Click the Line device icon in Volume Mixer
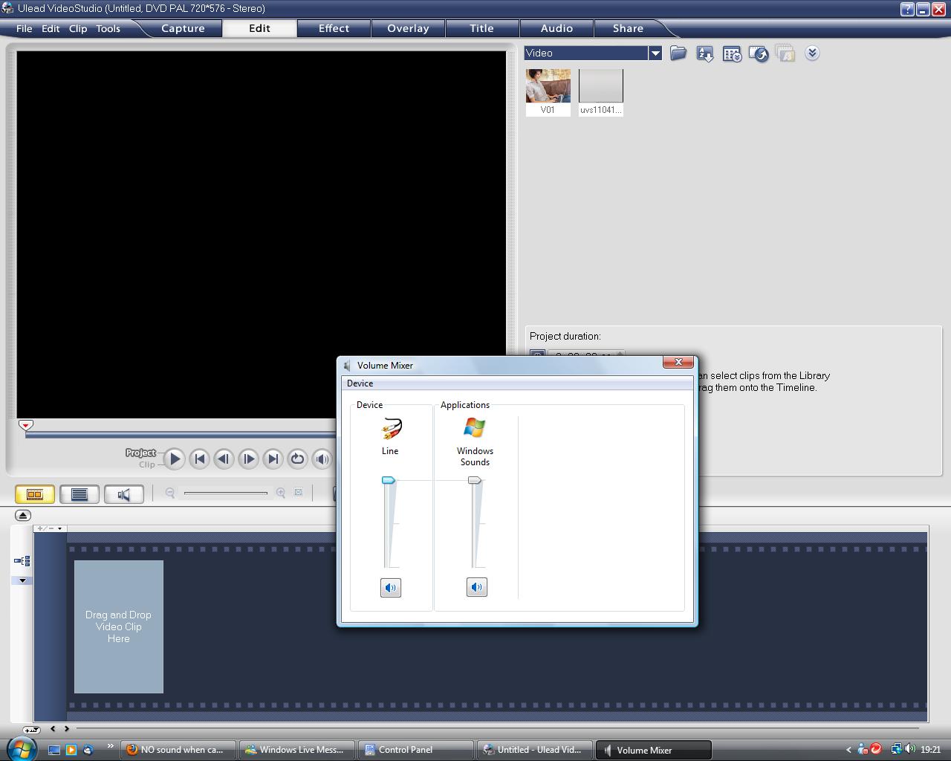The width and height of the screenshot is (951, 761). (391, 429)
